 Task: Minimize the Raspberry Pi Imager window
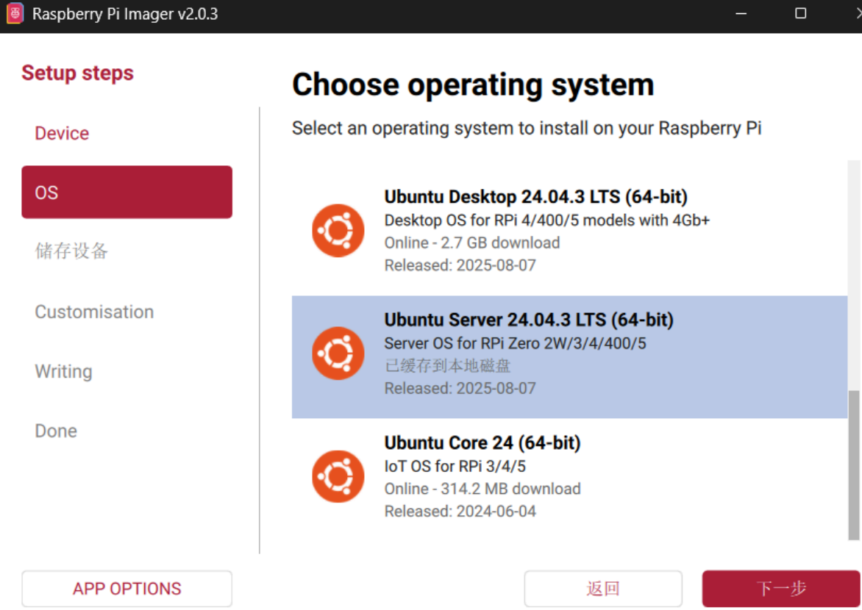click(741, 13)
